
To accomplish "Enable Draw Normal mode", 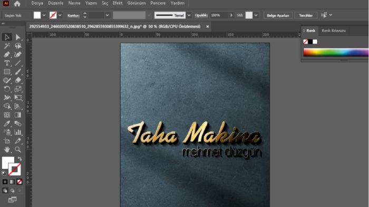I will [x=5, y=191].
